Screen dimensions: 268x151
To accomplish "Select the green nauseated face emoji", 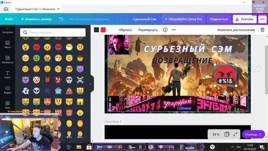I will pyautogui.click(x=36, y=58).
